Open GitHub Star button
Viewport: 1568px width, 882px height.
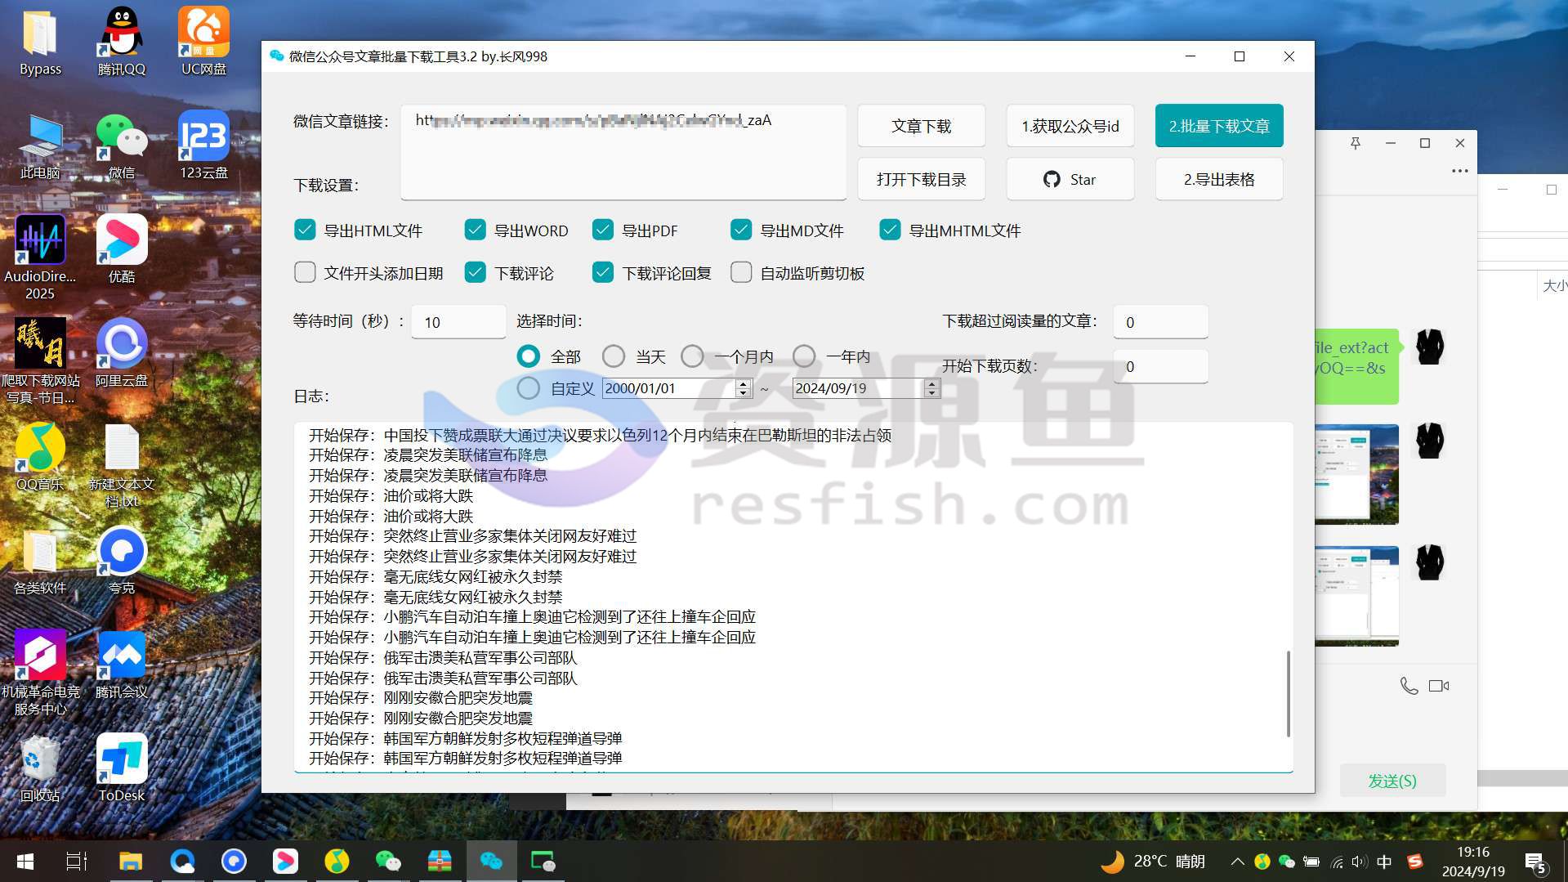[x=1070, y=179]
